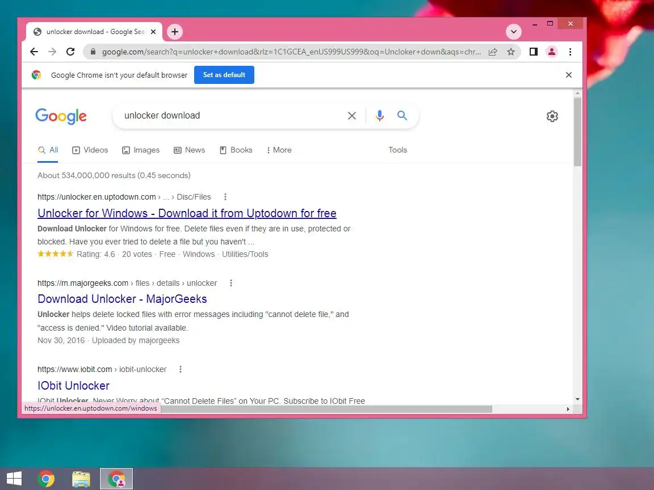Click scroll down arrow on scrollbar
The width and height of the screenshot is (654, 490).
577,399
